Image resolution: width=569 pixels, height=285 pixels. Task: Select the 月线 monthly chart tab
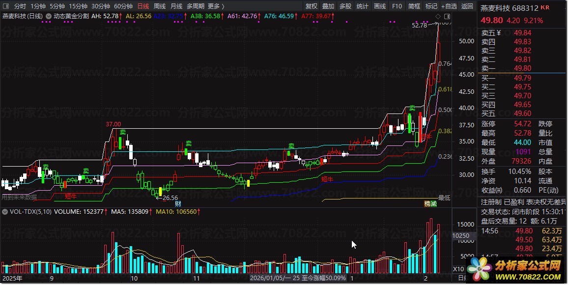tap(176, 6)
